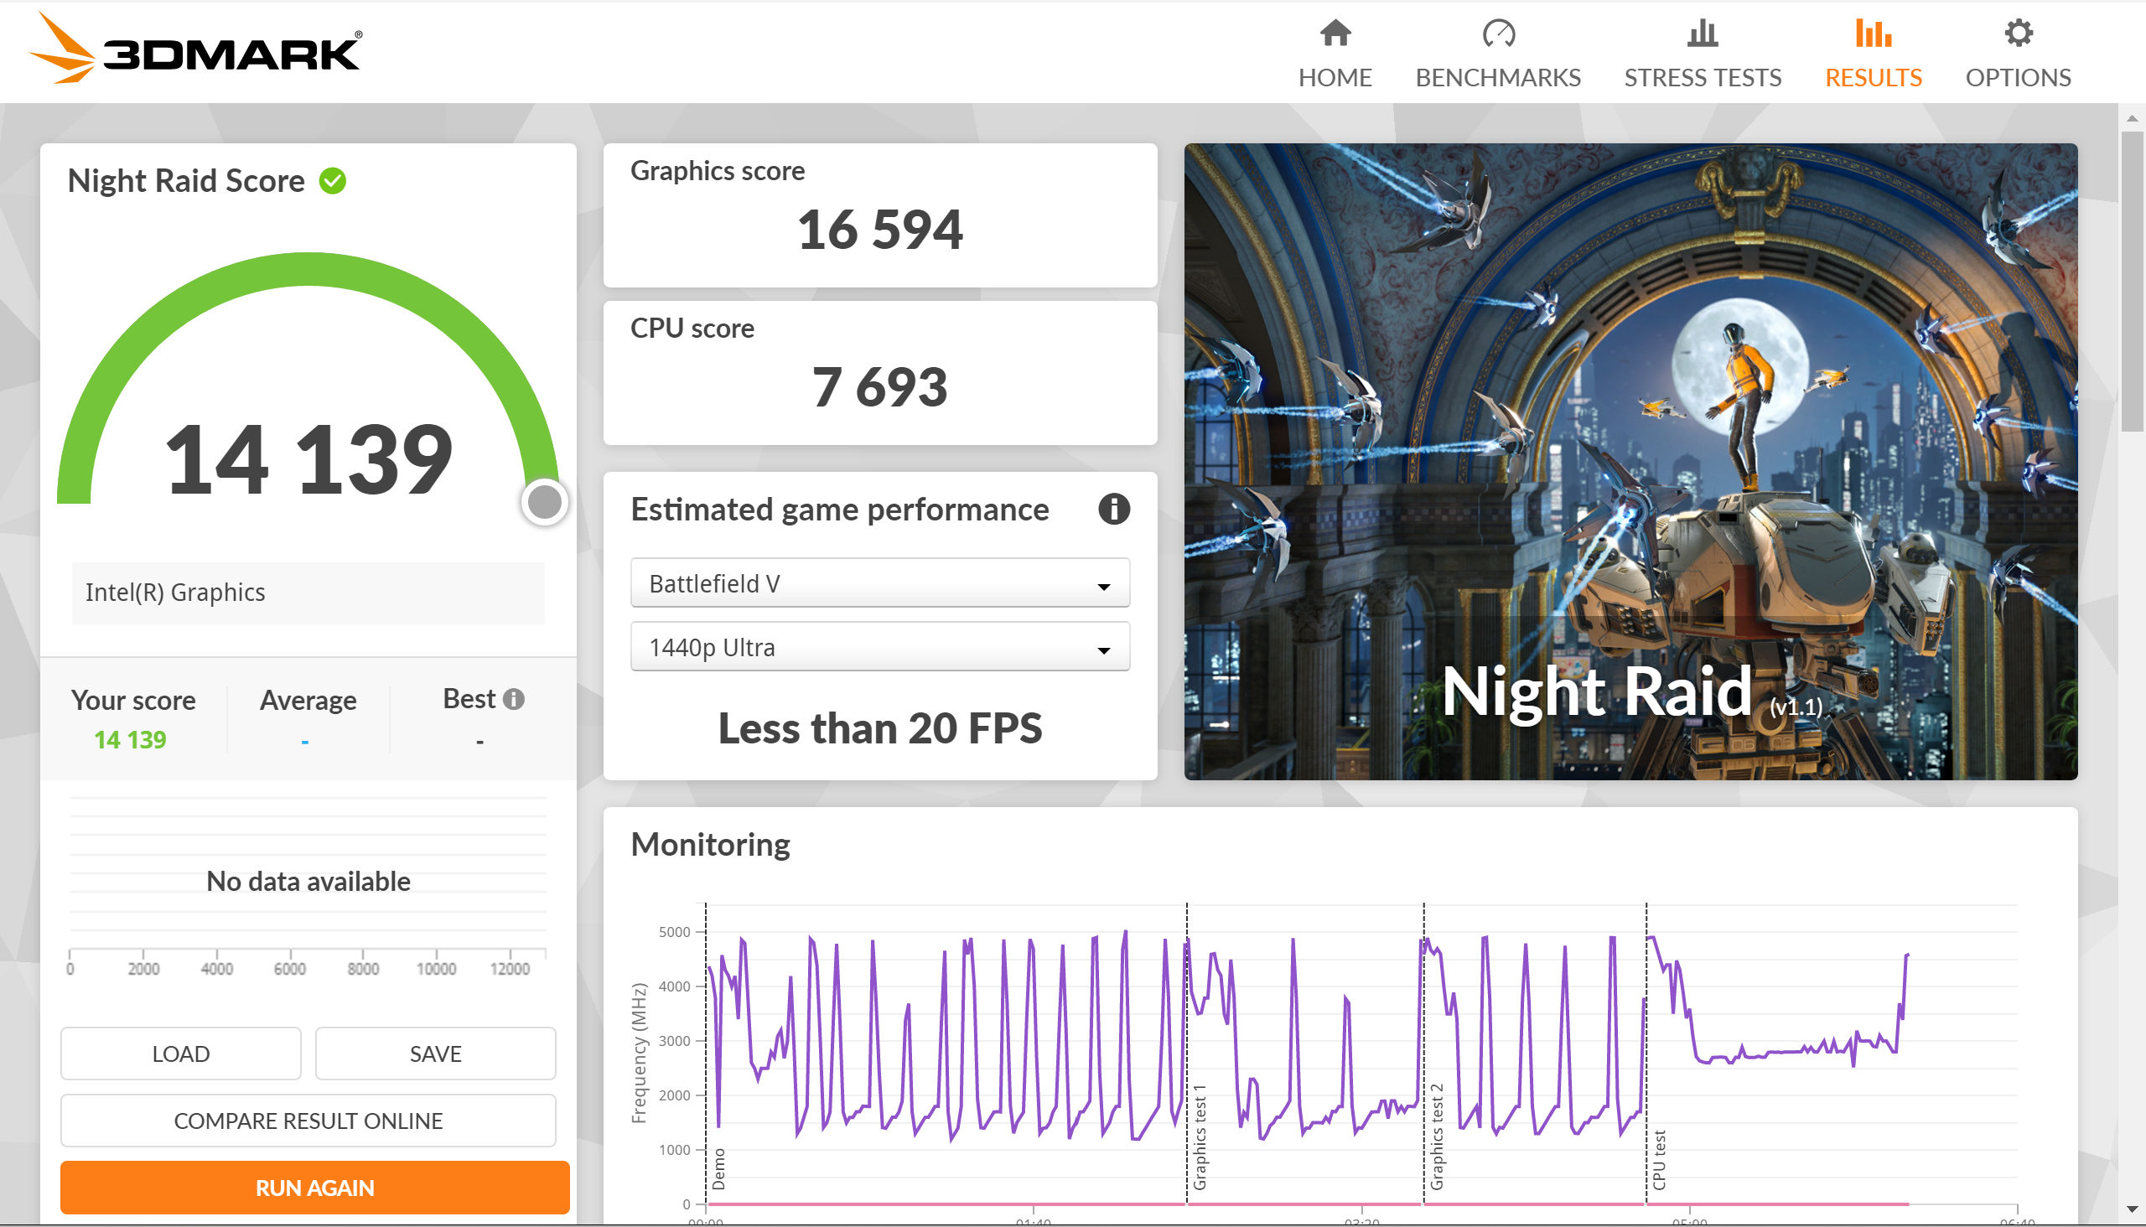Open Estimated game performance info icon
Image resolution: width=2146 pixels, height=1227 pixels.
[x=1113, y=509]
